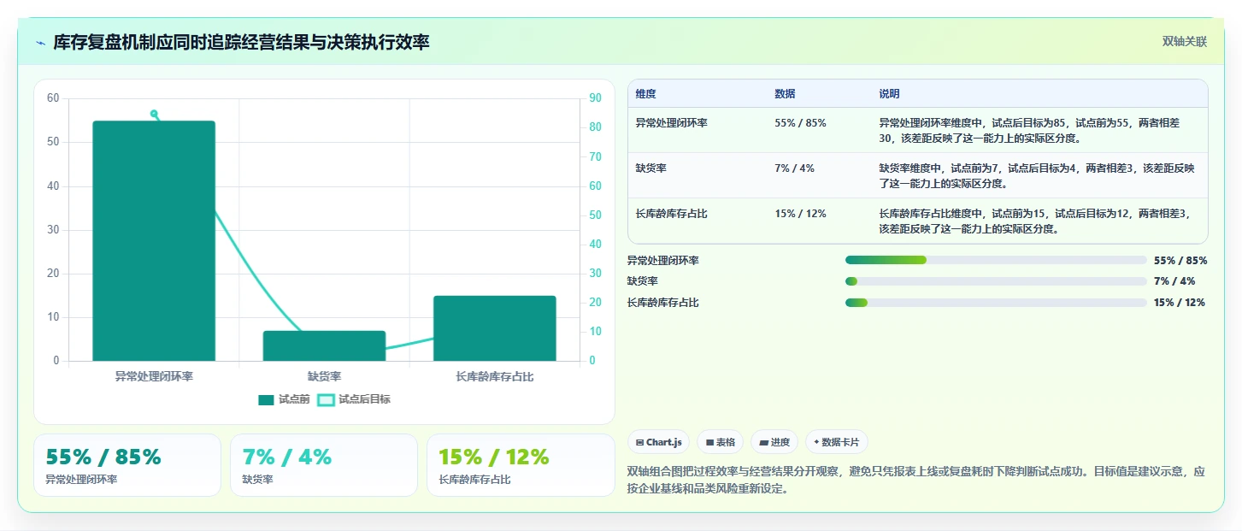Select the 长库龄库存占比 table row label
Image resolution: width=1242 pixels, height=531 pixels.
point(672,214)
